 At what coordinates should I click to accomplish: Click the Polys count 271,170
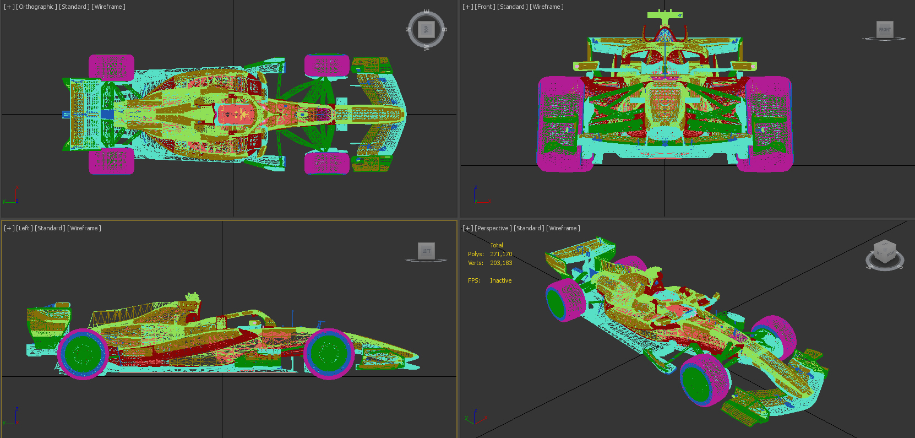(501, 254)
